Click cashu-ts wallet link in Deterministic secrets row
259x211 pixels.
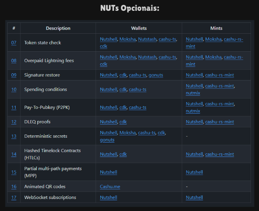coord(147,133)
